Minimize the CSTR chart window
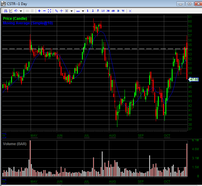The height and width of the screenshot is (186, 202). tap(181, 4)
